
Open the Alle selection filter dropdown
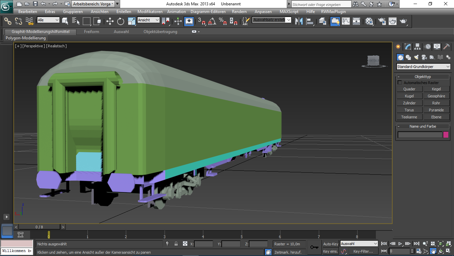click(48, 20)
